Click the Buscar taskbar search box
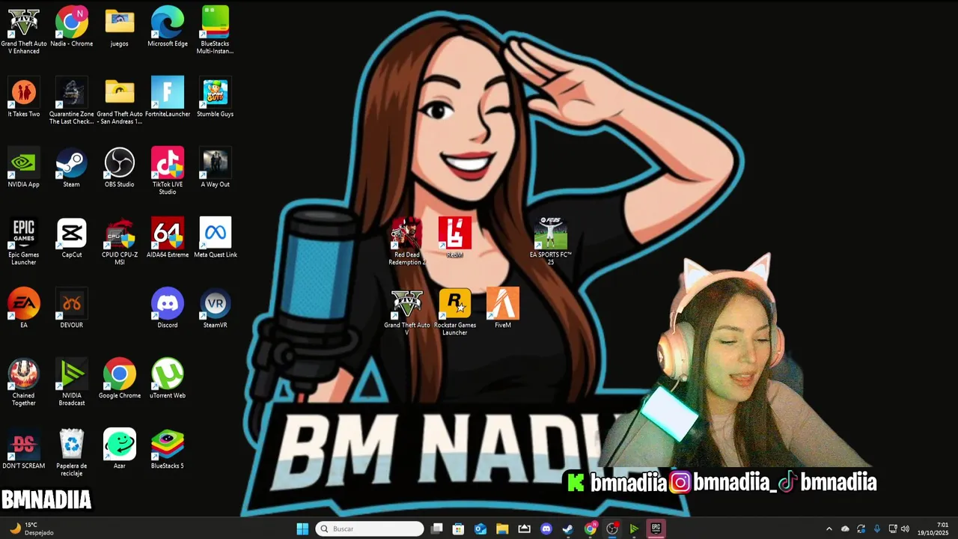958x539 pixels. (370, 529)
